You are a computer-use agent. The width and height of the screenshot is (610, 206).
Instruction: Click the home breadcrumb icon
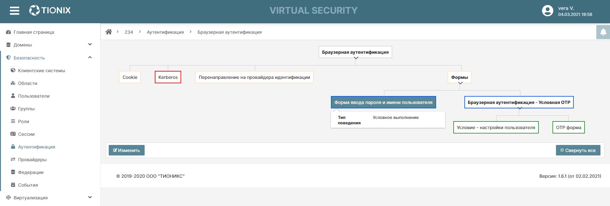pyautogui.click(x=109, y=32)
